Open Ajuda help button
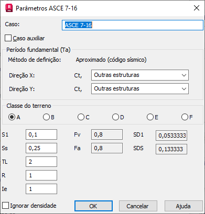The width and height of the screenshot is (205, 214). pyautogui.click(x=184, y=206)
